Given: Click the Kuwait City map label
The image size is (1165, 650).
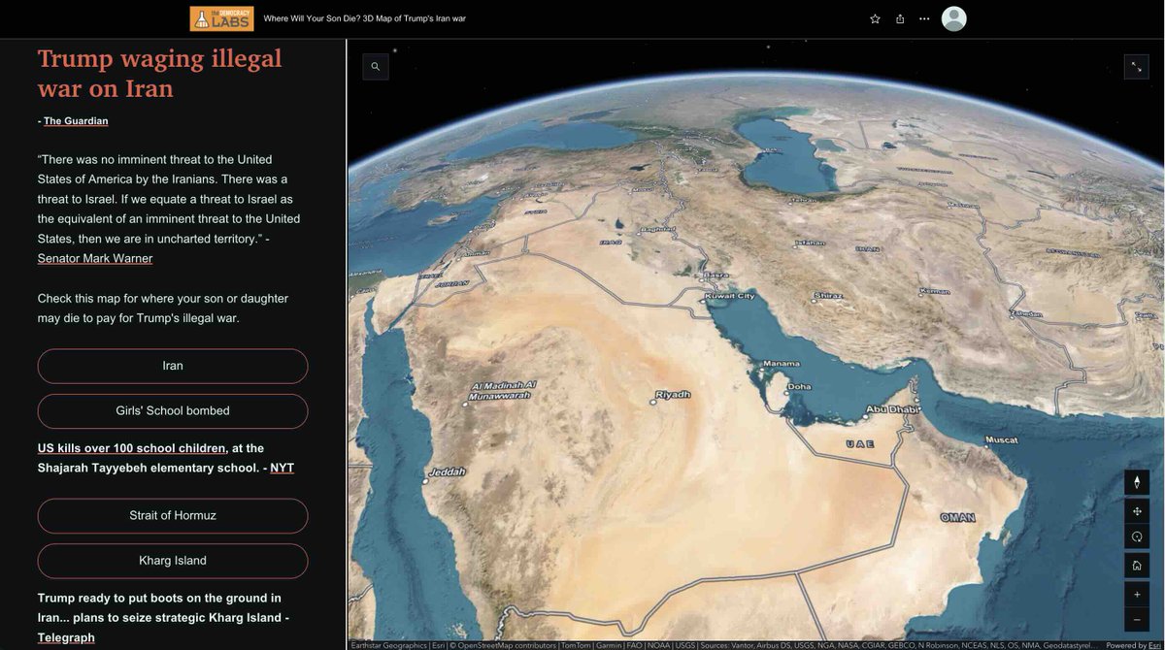Looking at the screenshot, I should point(730,296).
